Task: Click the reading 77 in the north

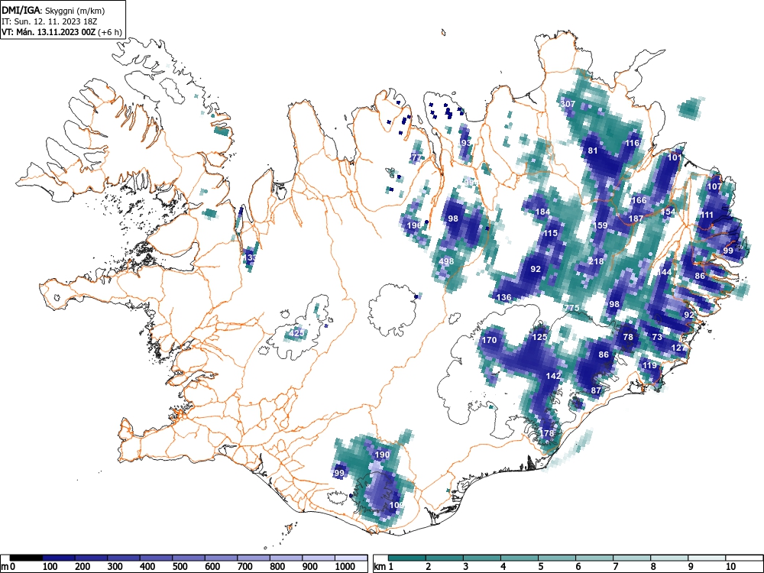Action: click(x=416, y=157)
